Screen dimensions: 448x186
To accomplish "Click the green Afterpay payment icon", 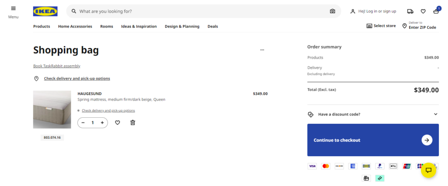I will (x=380, y=178).
